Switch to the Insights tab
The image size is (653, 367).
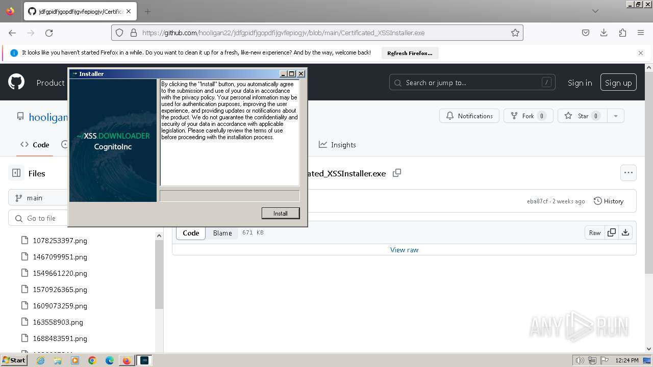point(337,145)
